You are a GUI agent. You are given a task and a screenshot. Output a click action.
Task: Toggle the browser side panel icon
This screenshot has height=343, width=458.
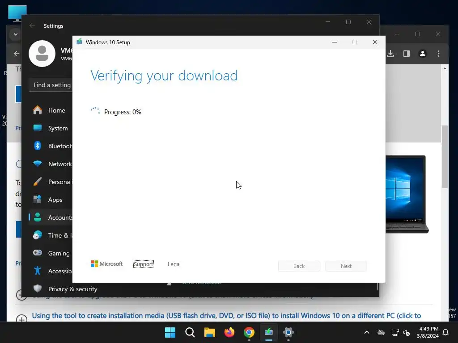coord(407,54)
